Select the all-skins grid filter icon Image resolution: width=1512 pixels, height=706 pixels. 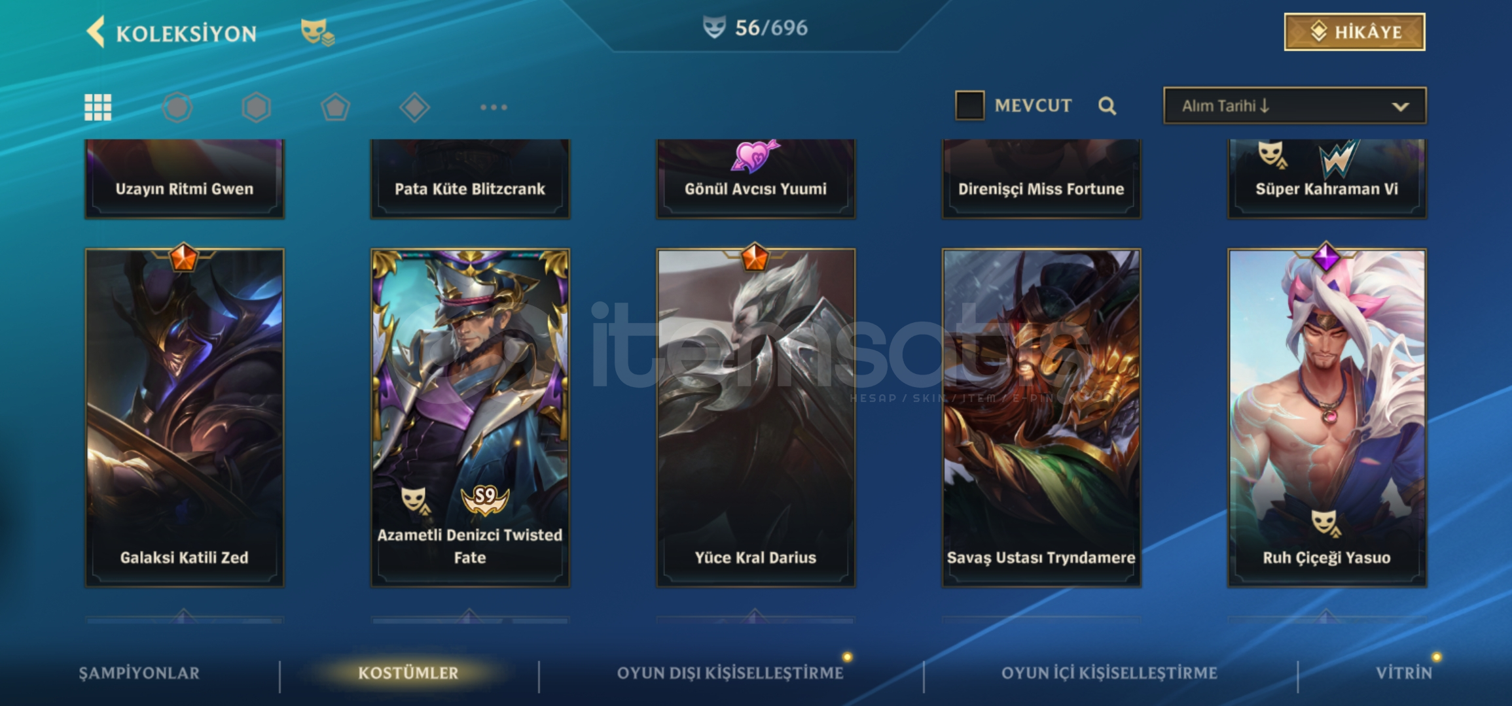pos(98,107)
